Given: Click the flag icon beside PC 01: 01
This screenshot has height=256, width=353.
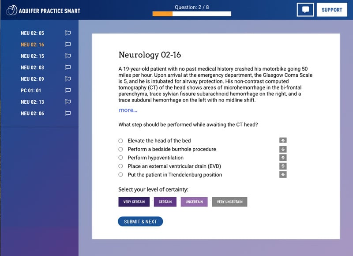Looking at the screenshot, I should click(x=68, y=90).
